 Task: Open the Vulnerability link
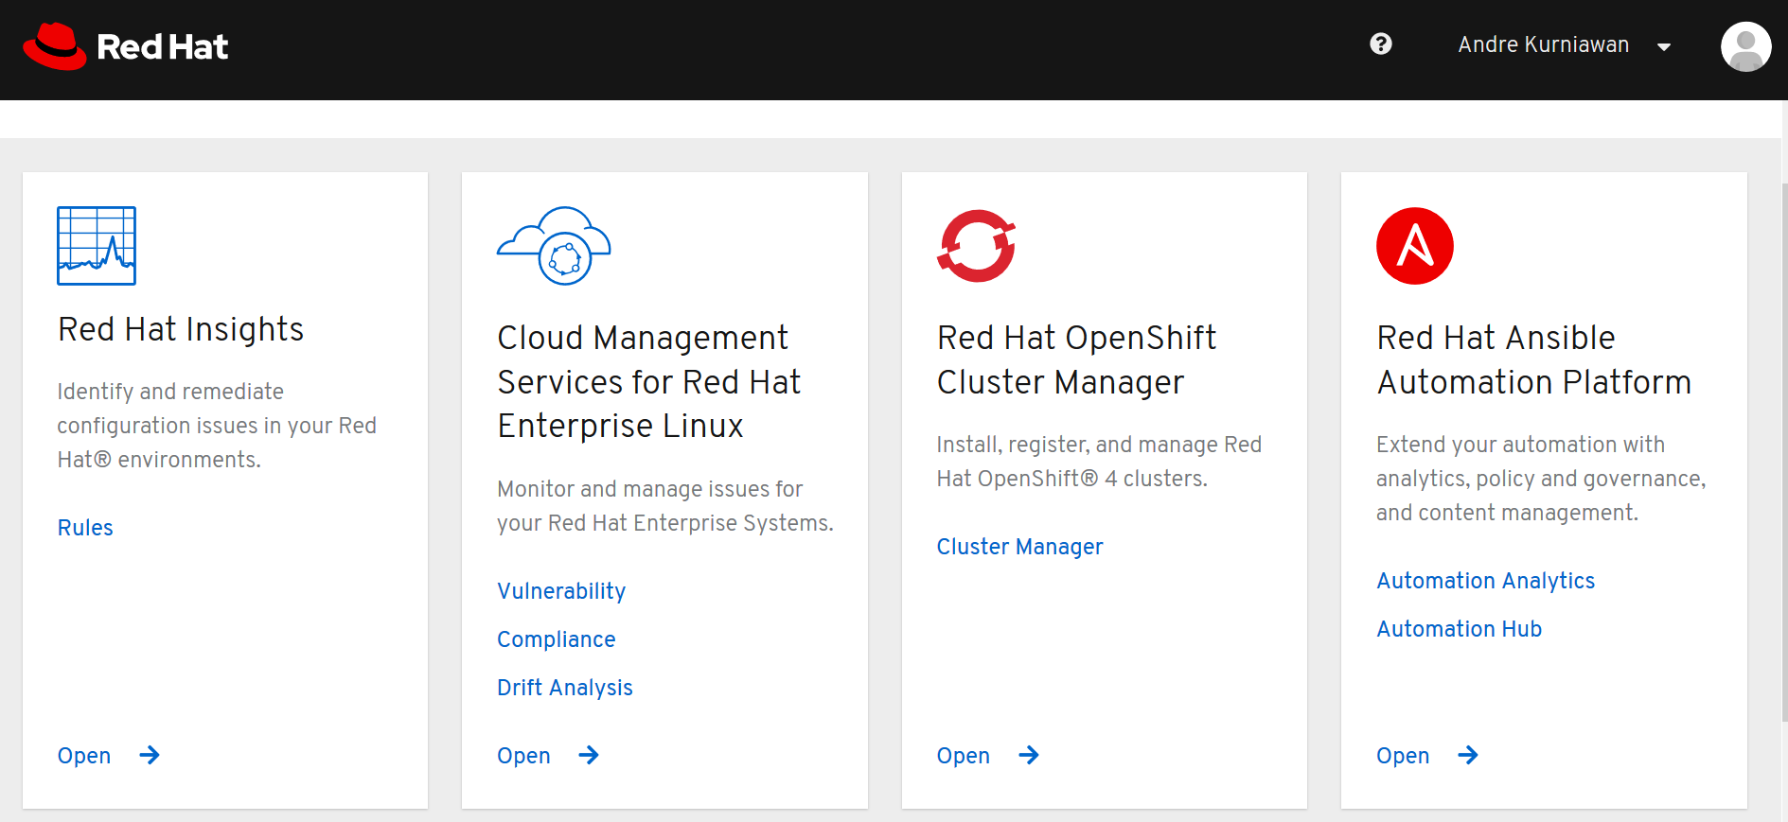point(561,591)
